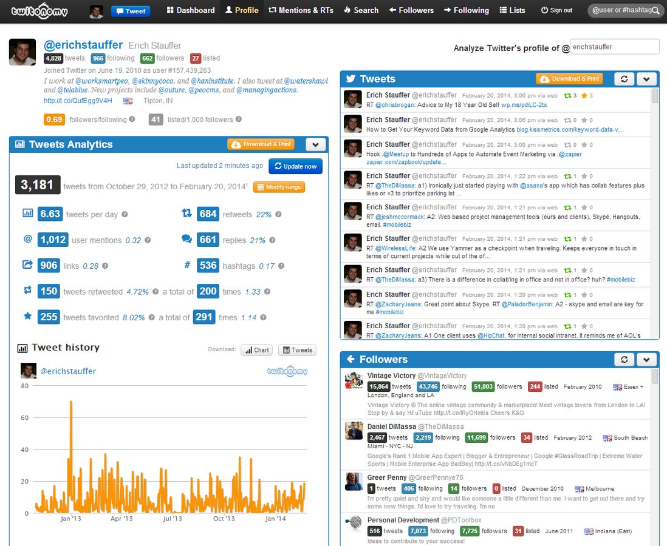Screen dimensions: 667x546
Task: Download Tweet history Tweets
Action: 297,350
